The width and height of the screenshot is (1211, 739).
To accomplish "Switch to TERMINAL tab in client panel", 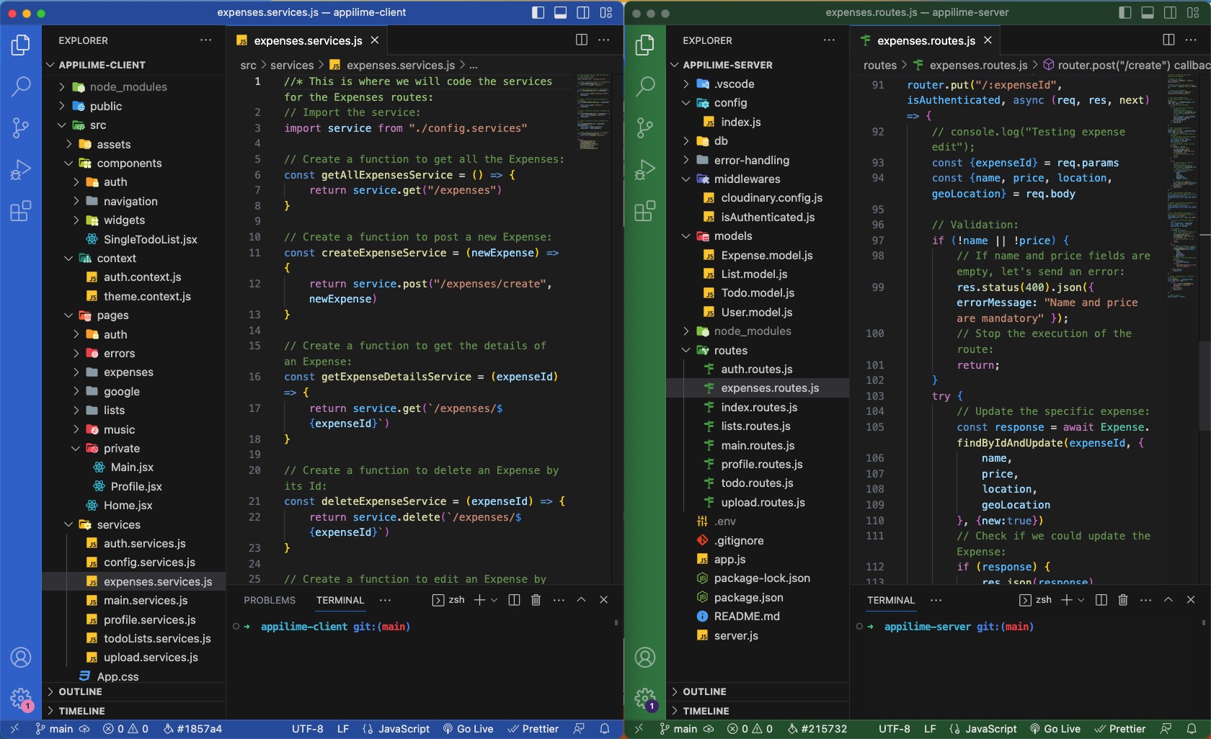I will pos(340,600).
